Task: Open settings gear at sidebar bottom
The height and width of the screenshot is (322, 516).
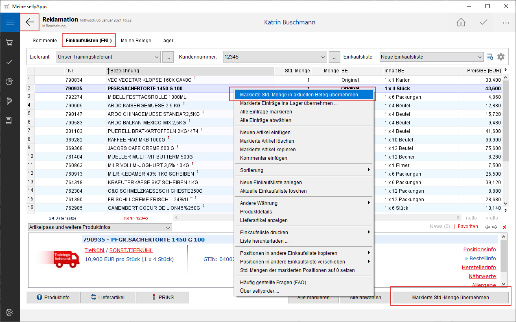Action: pos(10,312)
